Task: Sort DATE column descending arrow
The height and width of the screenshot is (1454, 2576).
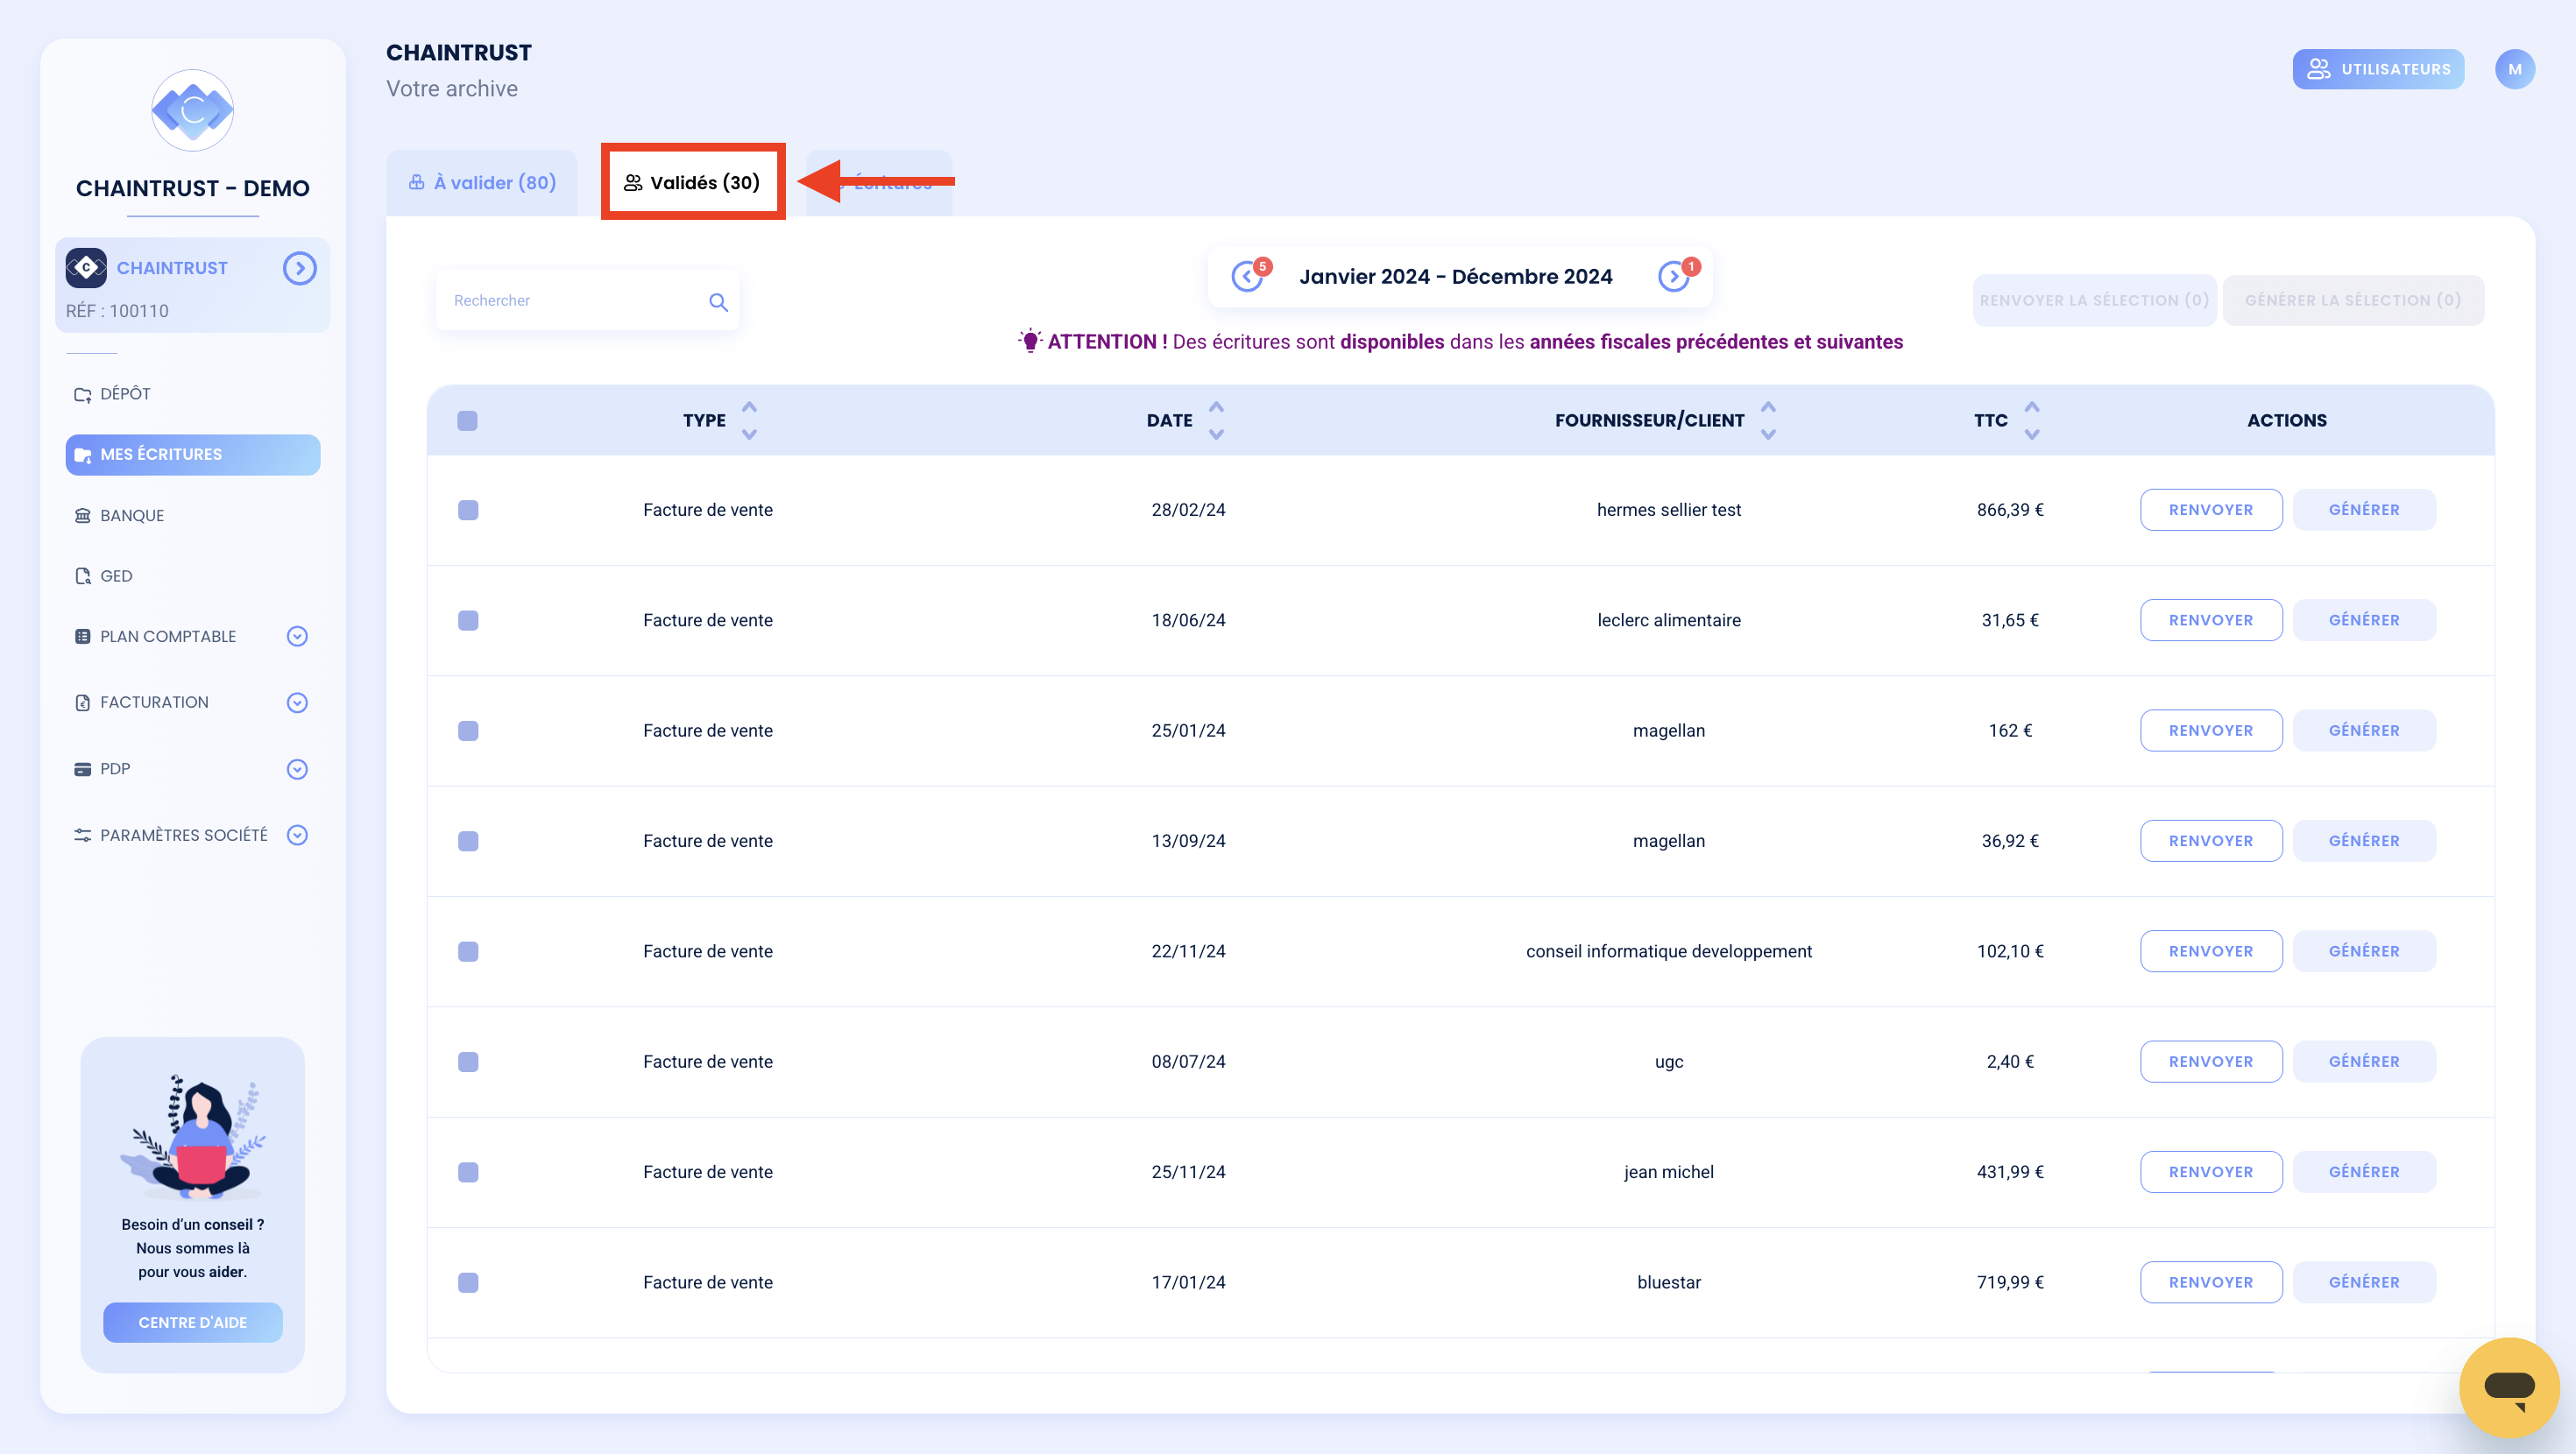Action: coord(1216,434)
